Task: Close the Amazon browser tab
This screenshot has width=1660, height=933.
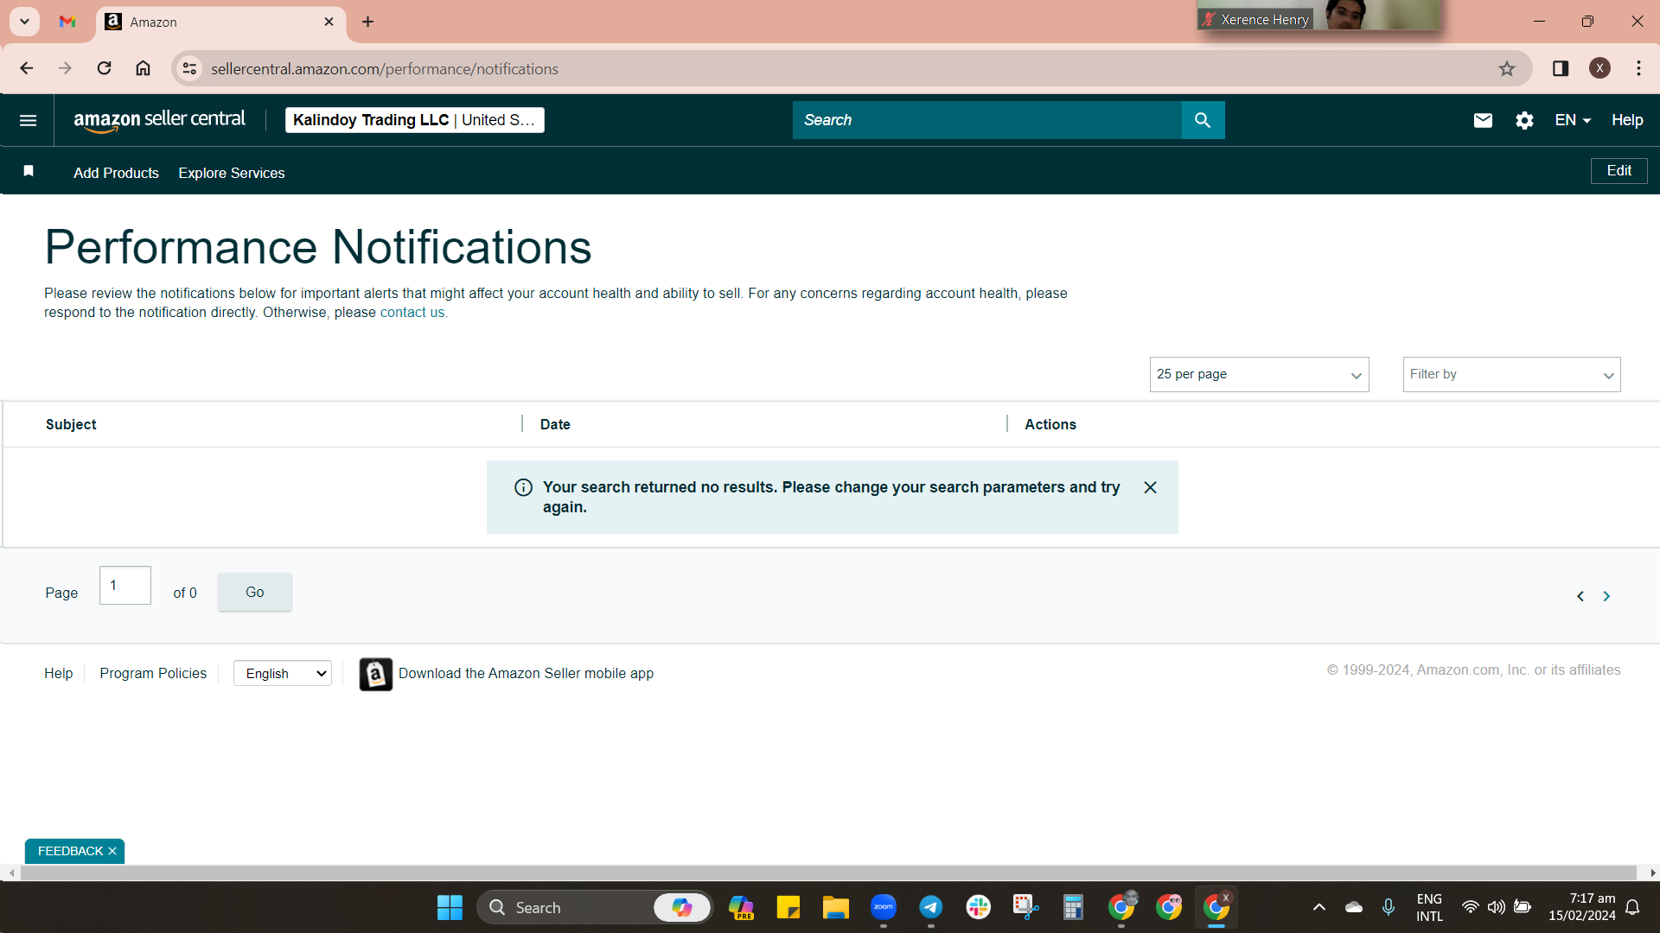Action: tap(329, 22)
